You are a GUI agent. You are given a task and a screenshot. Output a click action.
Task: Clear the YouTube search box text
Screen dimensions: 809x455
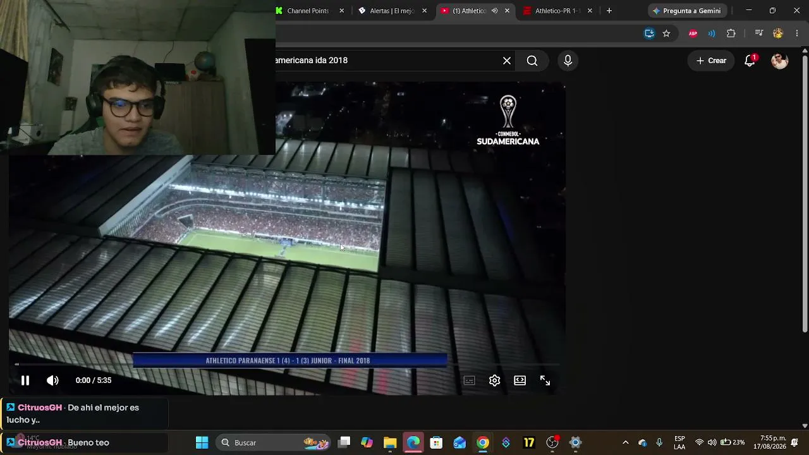coord(506,61)
